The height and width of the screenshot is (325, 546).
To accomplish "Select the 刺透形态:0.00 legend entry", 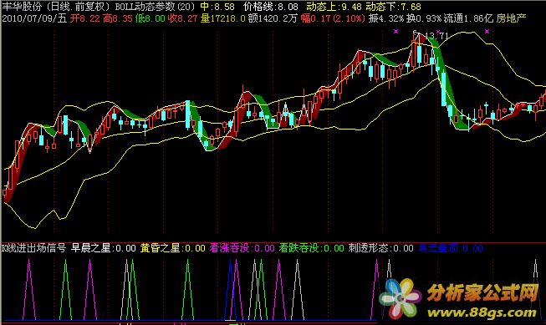I will pos(381,248).
